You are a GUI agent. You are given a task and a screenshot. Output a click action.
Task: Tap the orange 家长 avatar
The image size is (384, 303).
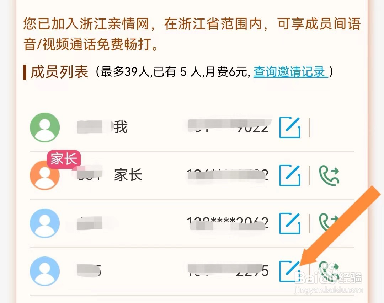pos(45,175)
